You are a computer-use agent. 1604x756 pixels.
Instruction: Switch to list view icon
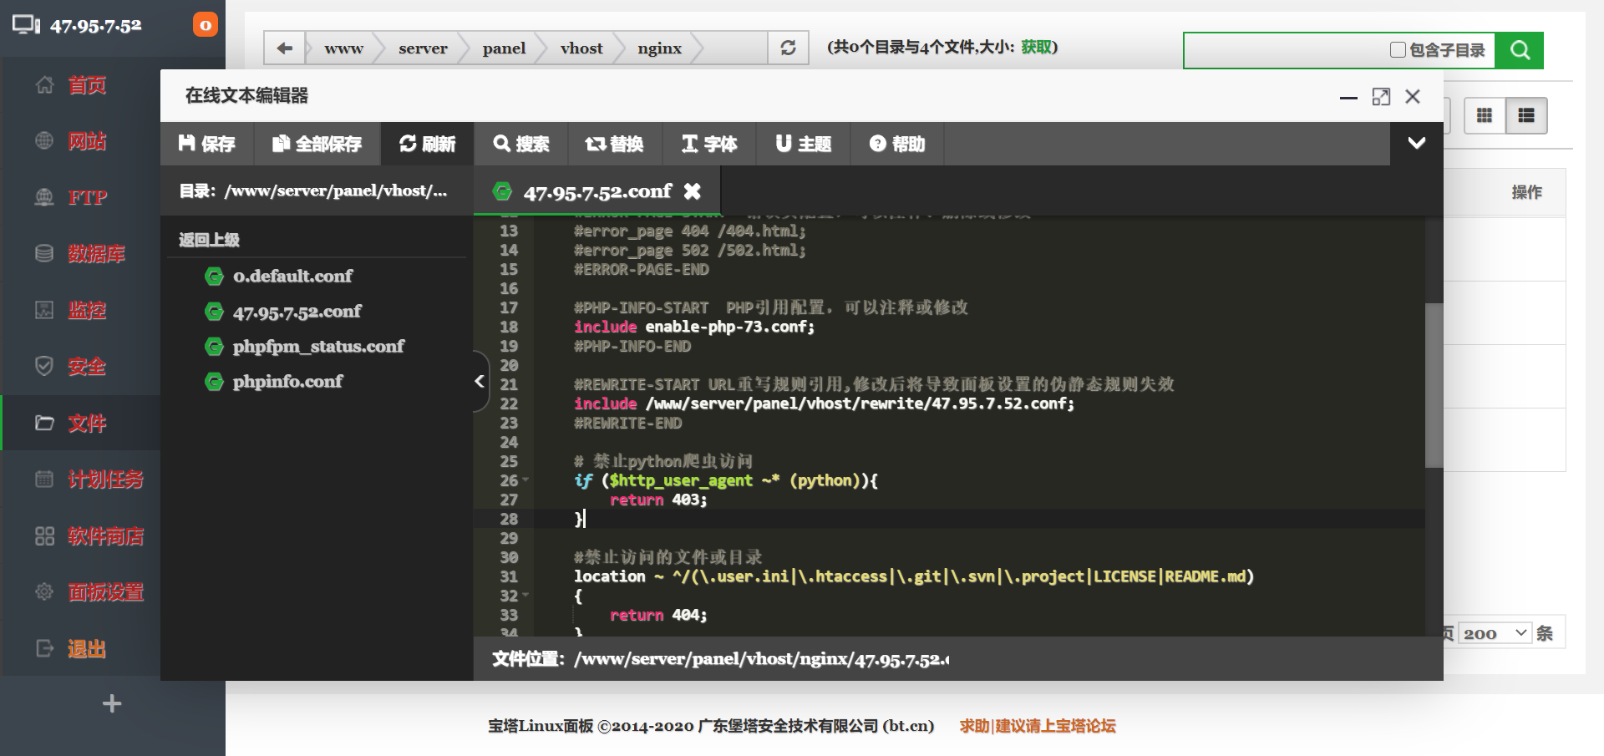1526,115
